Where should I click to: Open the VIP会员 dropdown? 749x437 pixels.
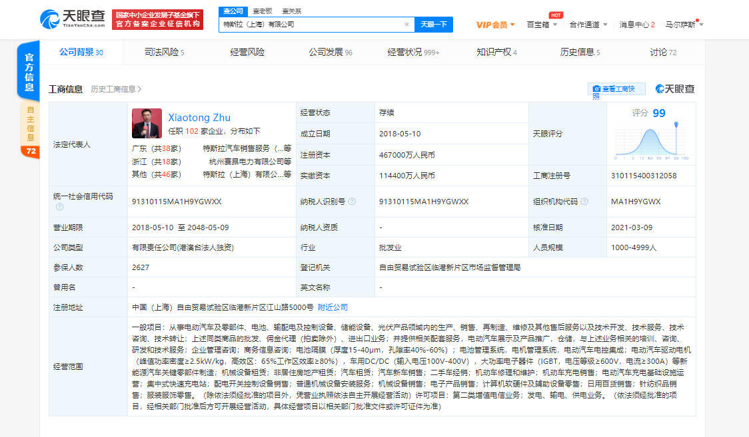tap(495, 25)
